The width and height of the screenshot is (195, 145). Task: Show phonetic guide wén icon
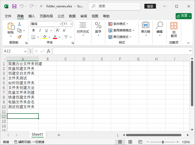tap(66, 37)
